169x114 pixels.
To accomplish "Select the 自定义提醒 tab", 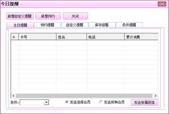I will coord(75,25).
